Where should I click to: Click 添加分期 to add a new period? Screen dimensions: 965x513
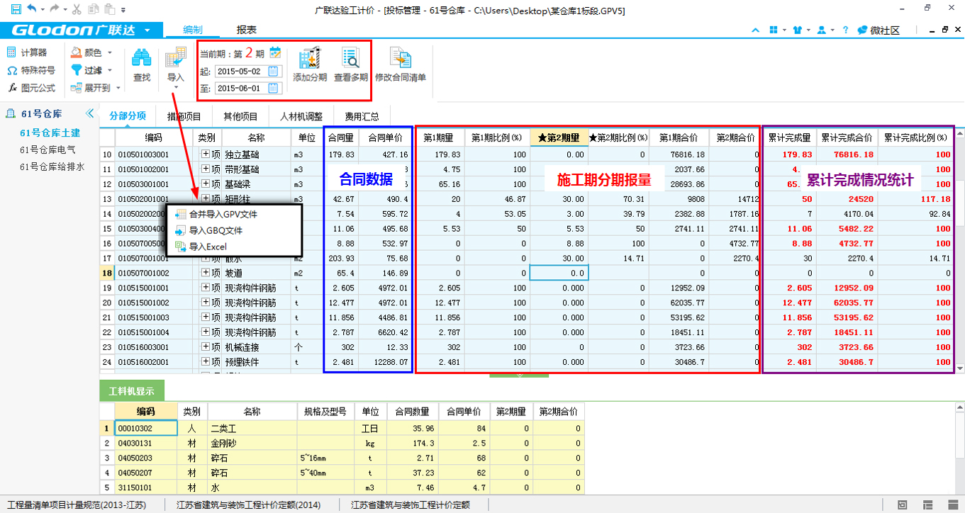coord(310,65)
